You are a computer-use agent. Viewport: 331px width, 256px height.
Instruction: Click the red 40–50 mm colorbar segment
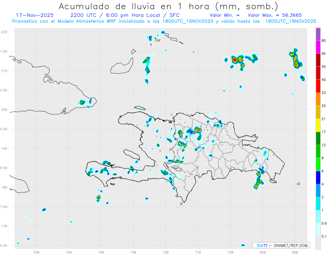(x=318, y=73)
